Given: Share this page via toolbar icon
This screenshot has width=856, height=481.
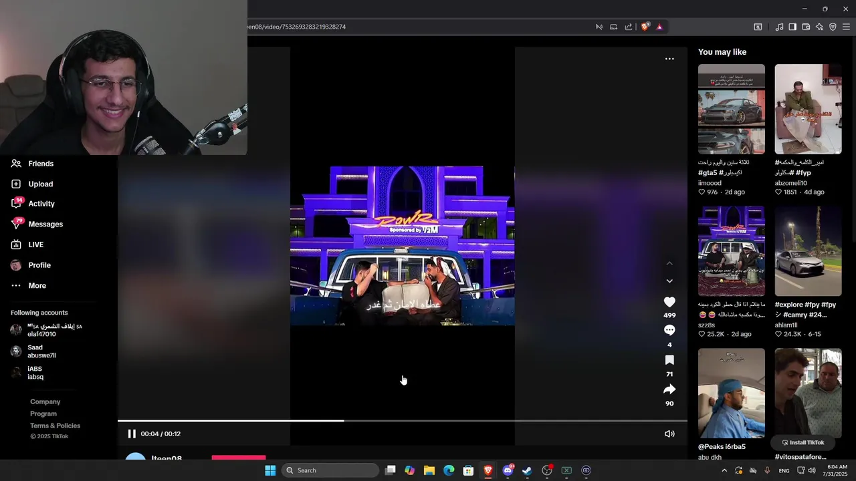Looking at the screenshot, I should click(x=629, y=27).
